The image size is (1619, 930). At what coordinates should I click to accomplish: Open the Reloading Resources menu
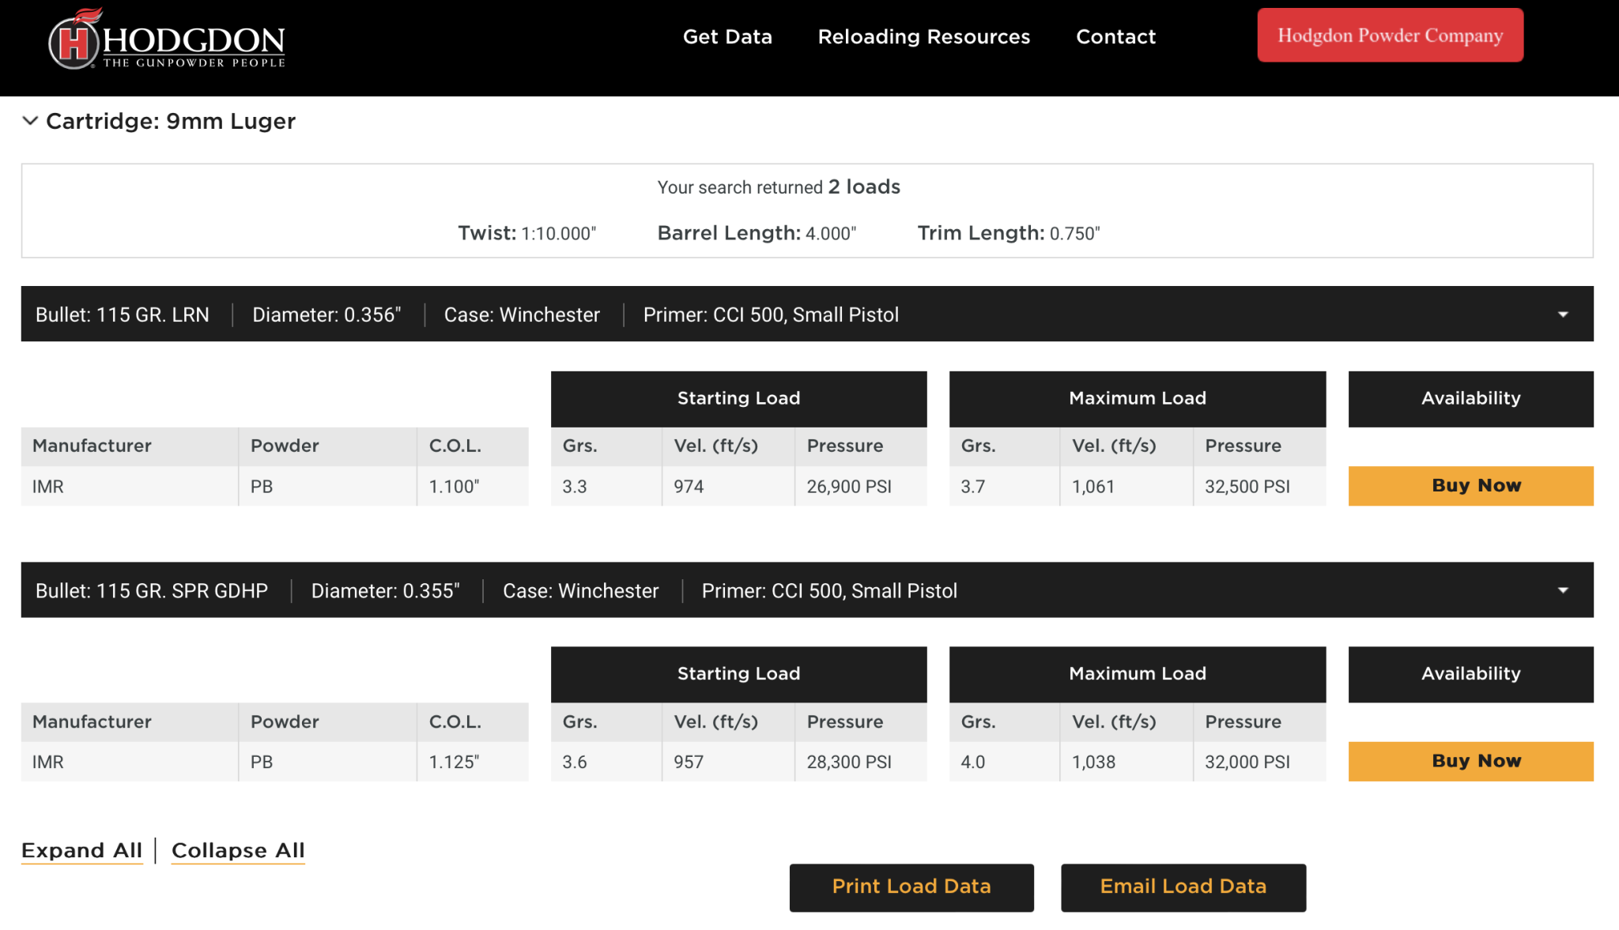[924, 36]
